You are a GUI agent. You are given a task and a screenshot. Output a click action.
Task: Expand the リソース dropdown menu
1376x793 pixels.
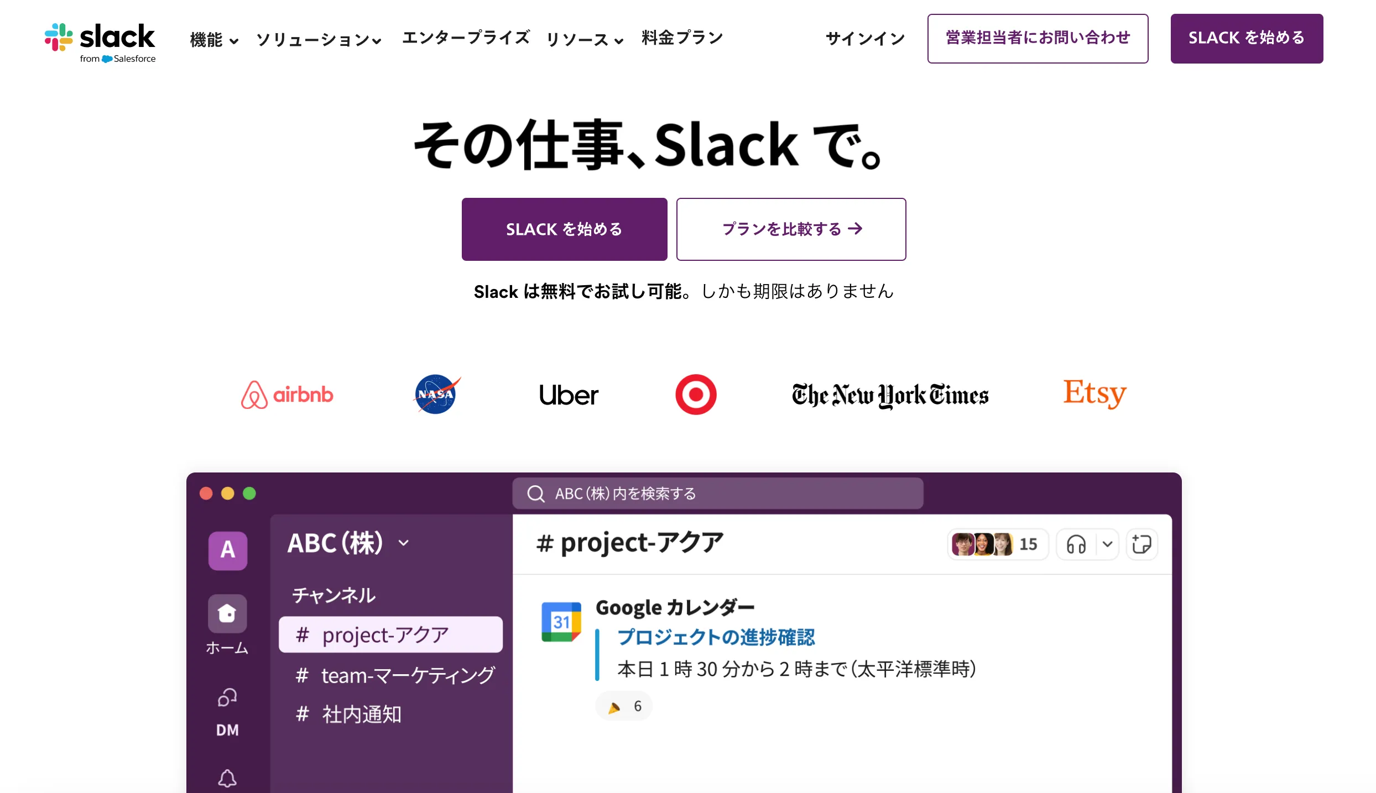[585, 40]
